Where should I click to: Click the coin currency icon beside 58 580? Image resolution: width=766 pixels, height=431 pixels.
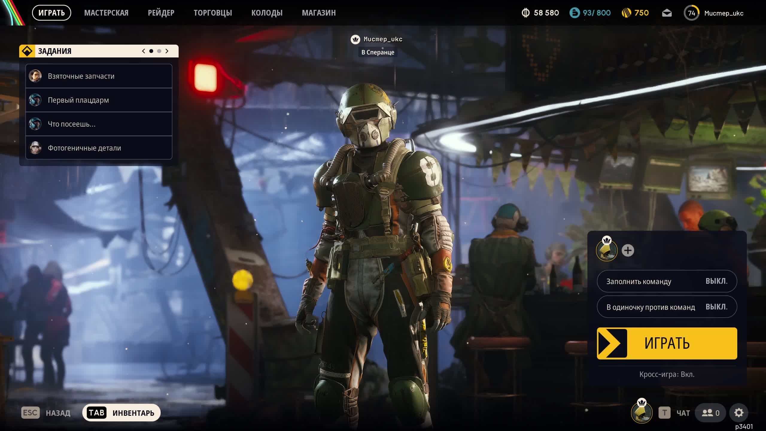tap(525, 13)
